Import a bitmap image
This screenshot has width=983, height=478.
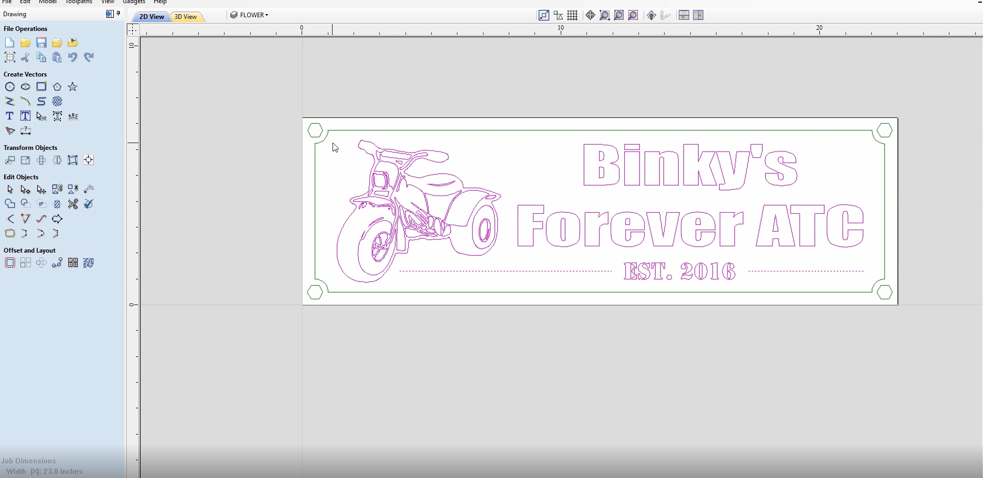(72, 42)
